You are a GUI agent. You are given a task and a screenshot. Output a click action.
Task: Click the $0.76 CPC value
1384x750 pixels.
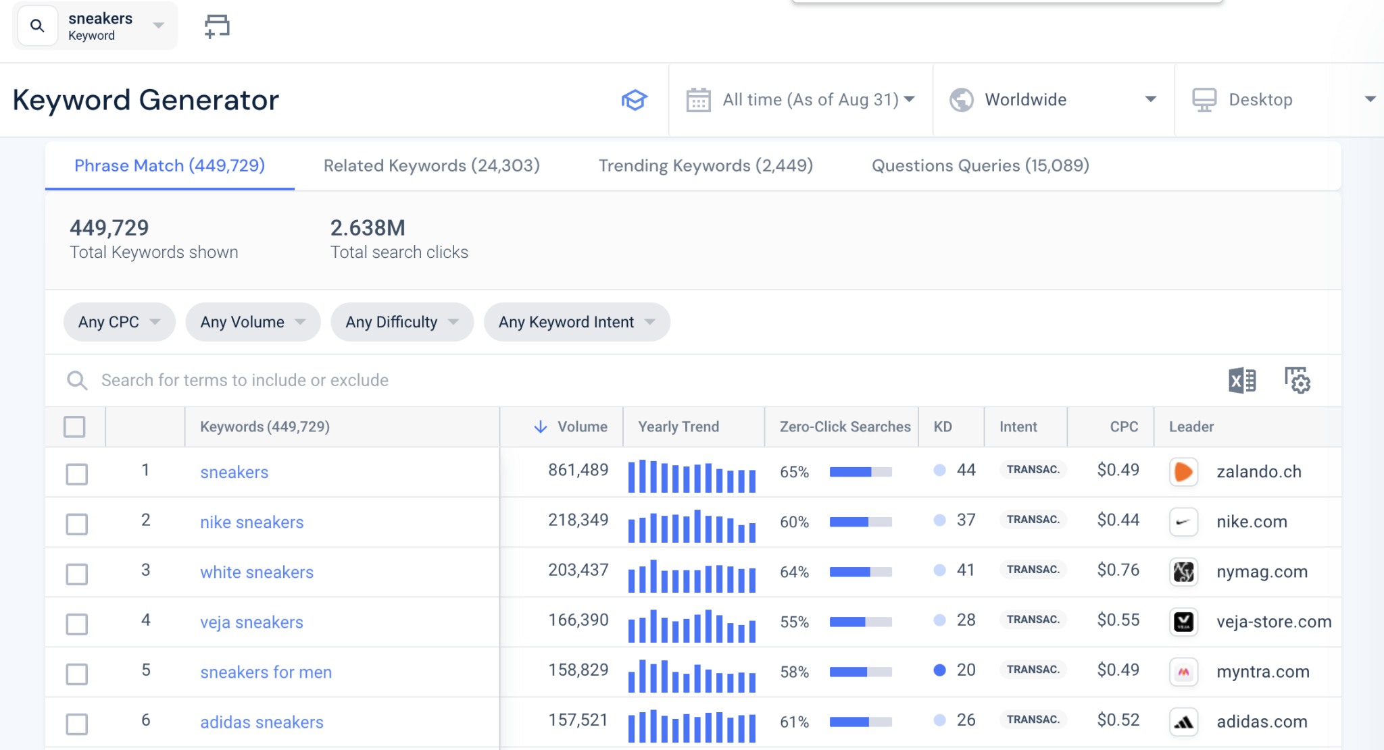[1118, 570]
